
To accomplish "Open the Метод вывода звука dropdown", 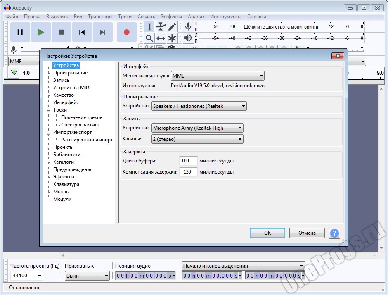I will (218, 76).
